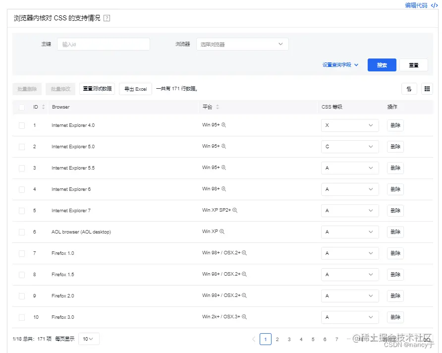Click magnifier icon in Internet Explorer 4.0 row
Image resolution: width=442 pixels, height=353 pixels.
click(223, 125)
